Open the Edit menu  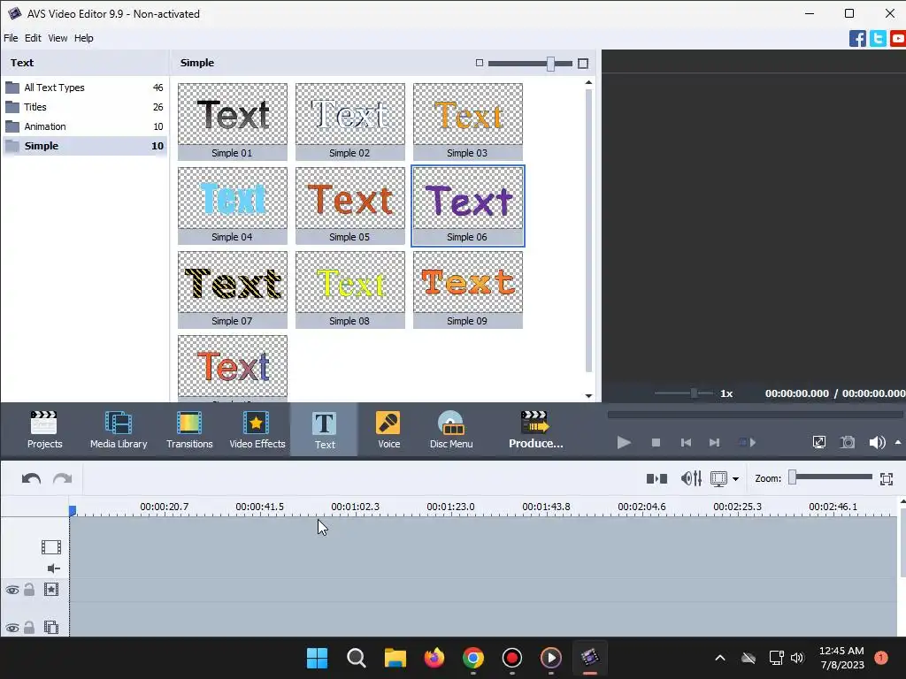click(33, 38)
